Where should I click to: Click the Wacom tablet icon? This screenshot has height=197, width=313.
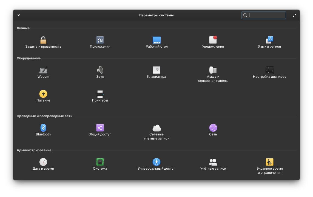click(43, 70)
